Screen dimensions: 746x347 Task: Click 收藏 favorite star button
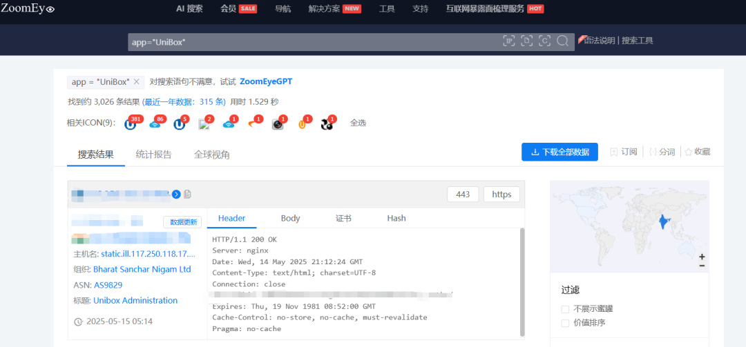pos(697,152)
